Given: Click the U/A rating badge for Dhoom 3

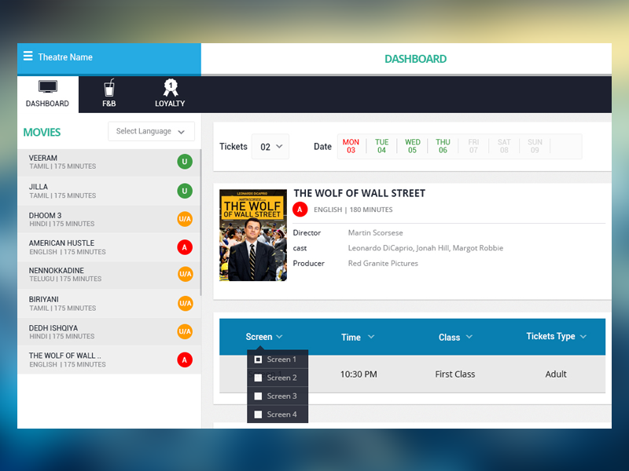Looking at the screenshot, I should pyautogui.click(x=185, y=219).
